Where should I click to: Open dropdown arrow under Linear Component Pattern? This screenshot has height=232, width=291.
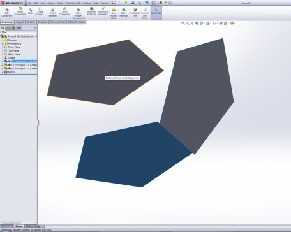(x=40, y=18)
